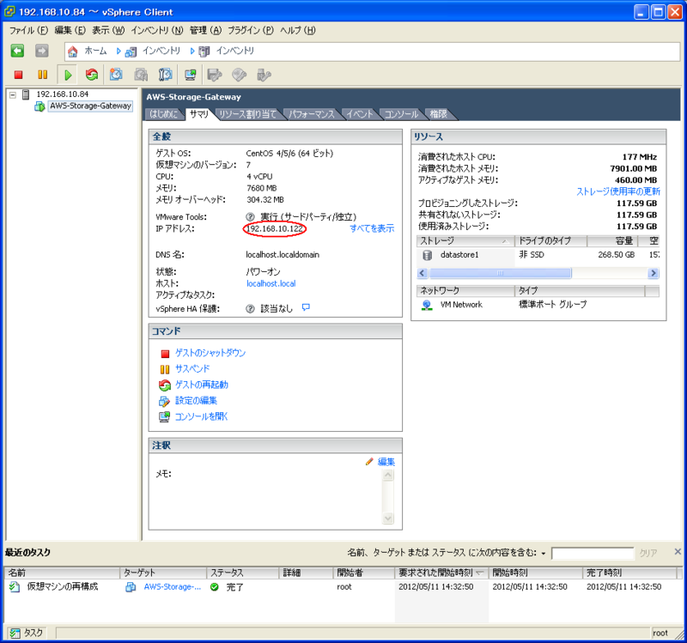The width and height of the screenshot is (687, 643).
Task: Click the recent tasks filter text field
Action: click(x=593, y=553)
